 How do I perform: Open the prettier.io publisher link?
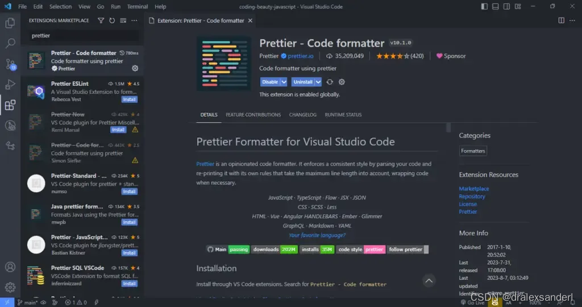point(300,56)
